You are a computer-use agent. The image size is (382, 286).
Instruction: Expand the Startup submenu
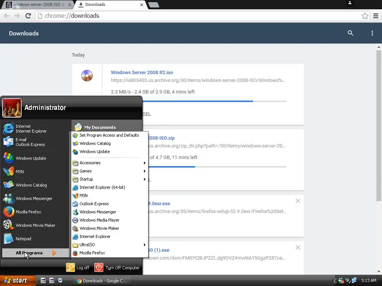click(110, 179)
